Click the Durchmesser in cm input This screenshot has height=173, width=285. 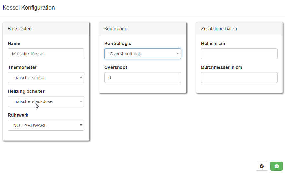[x=239, y=78]
